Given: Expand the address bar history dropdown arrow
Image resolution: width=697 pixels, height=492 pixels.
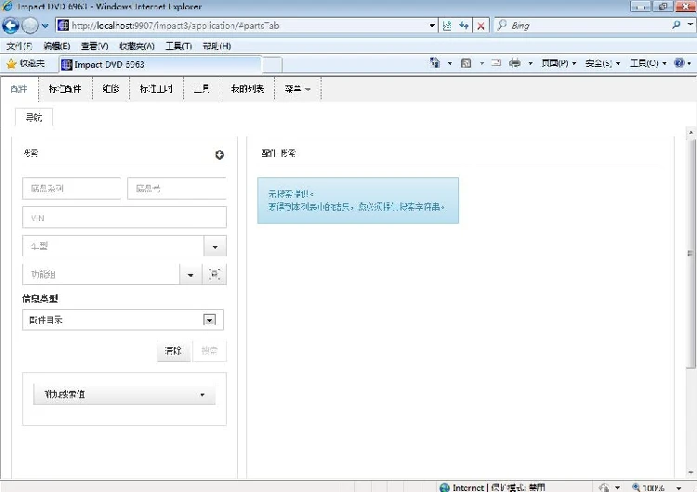Looking at the screenshot, I should click(x=432, y=25).
